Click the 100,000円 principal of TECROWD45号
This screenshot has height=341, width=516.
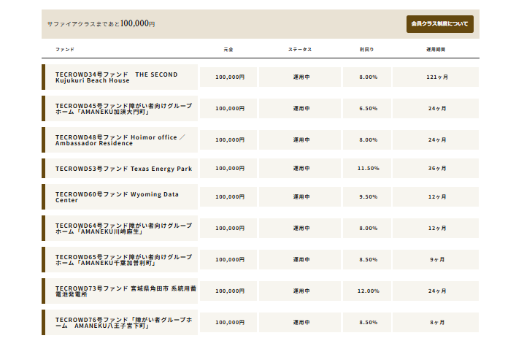coord(228,108)
